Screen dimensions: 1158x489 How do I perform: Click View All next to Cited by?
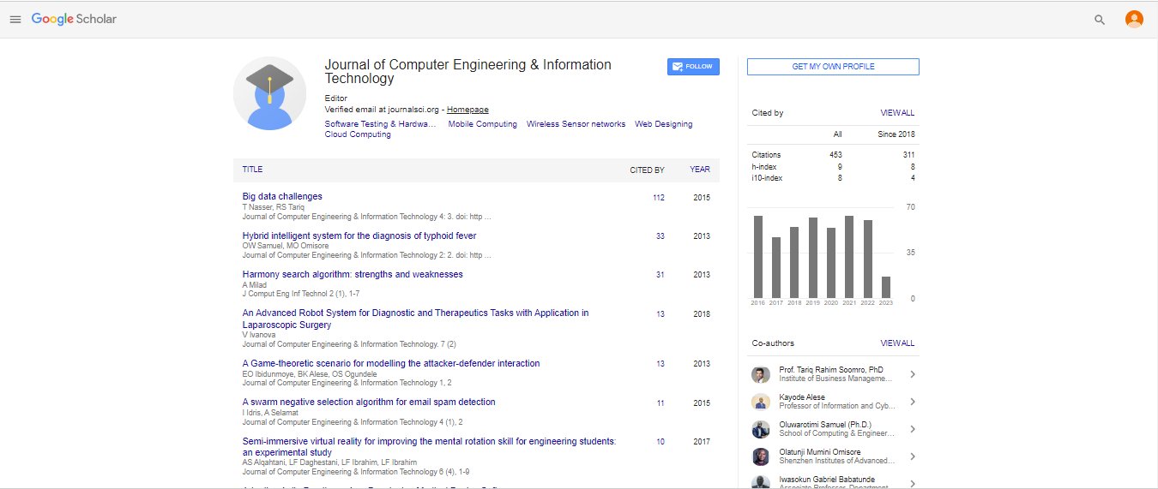click(897, 113)
